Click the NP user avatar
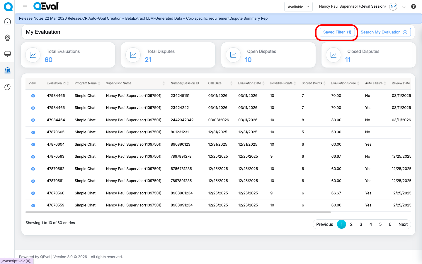 pos(393,6)
